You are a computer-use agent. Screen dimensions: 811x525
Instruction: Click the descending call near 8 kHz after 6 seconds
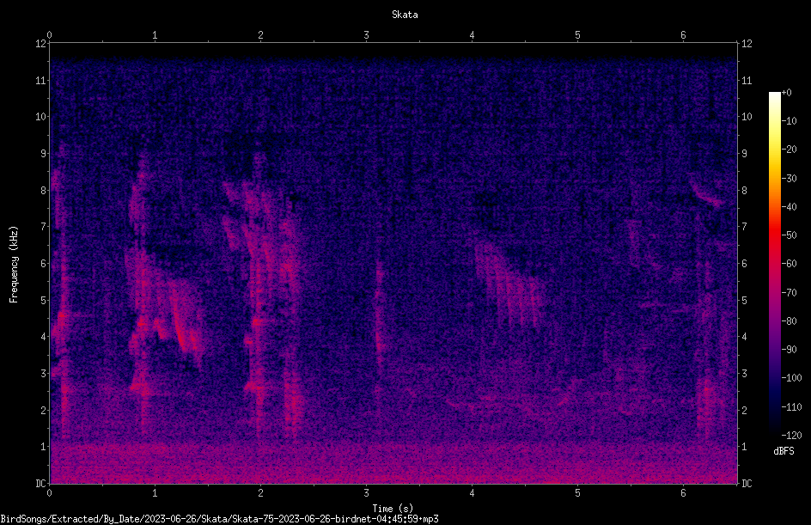(x=707, y=192)
